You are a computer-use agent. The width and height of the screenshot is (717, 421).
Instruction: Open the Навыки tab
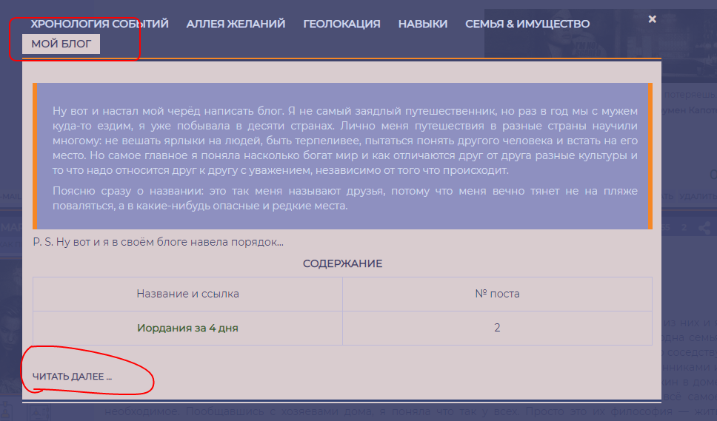pyautogui.click(x=422, y=24)
